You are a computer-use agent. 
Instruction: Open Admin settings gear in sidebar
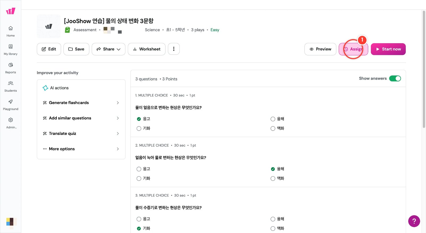point(11,123)
